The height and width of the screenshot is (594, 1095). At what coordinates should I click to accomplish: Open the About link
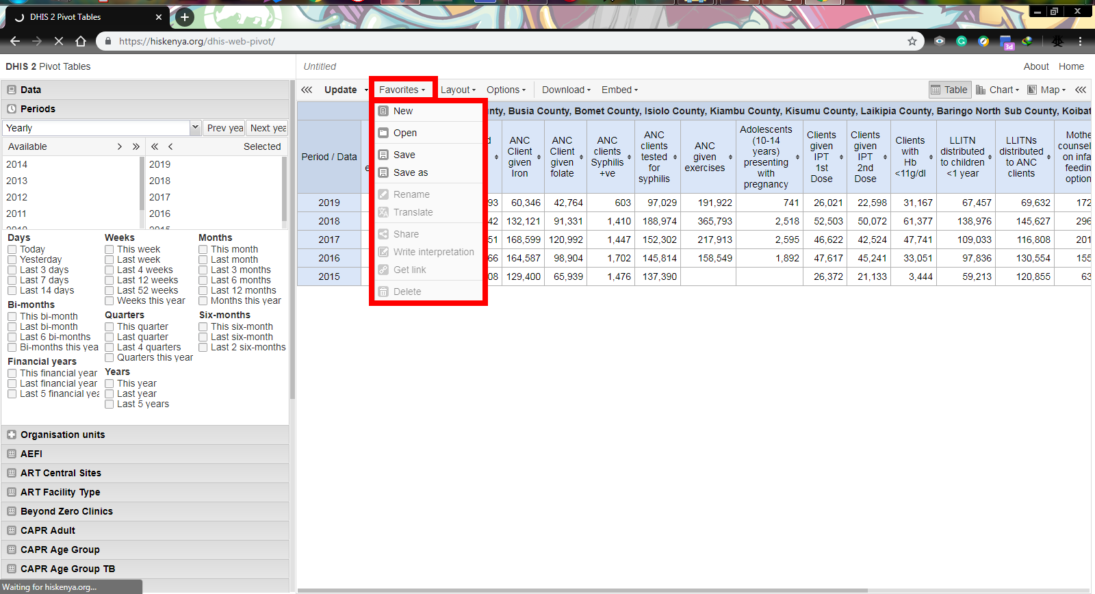click(1035, 66)
